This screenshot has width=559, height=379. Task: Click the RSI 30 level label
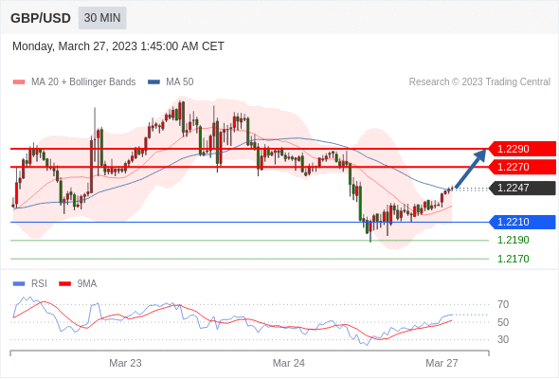pos(503,339)
